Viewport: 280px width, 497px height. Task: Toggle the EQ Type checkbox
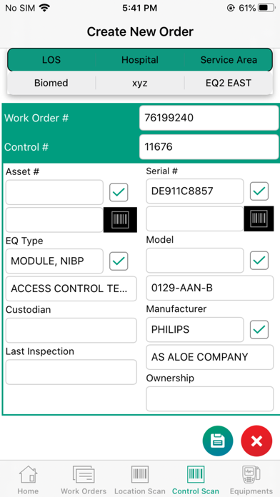pos(119,261)
